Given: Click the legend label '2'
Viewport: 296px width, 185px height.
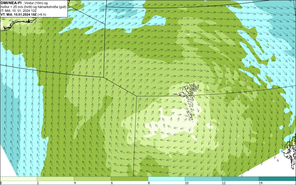Looking at the screenshot, I should point(38,183).
